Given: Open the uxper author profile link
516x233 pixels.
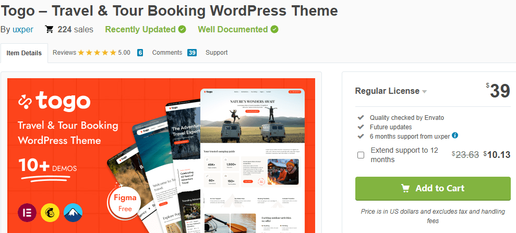Looking at the screenshot, I should pyautogui.click(x=23, y=30).
